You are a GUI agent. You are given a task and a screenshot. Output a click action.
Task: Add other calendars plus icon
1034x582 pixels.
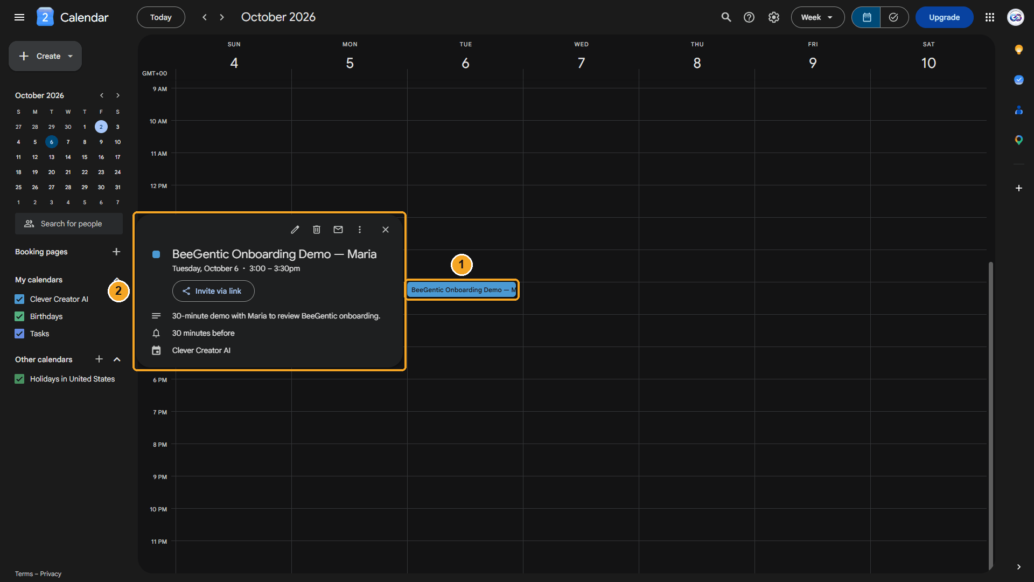tap(99, 359)
